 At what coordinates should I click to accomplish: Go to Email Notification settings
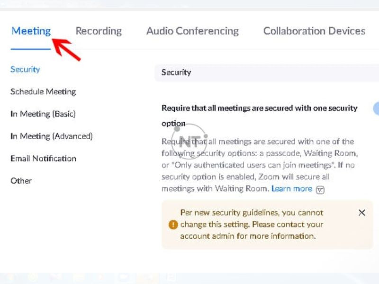(x=44, y=159)
